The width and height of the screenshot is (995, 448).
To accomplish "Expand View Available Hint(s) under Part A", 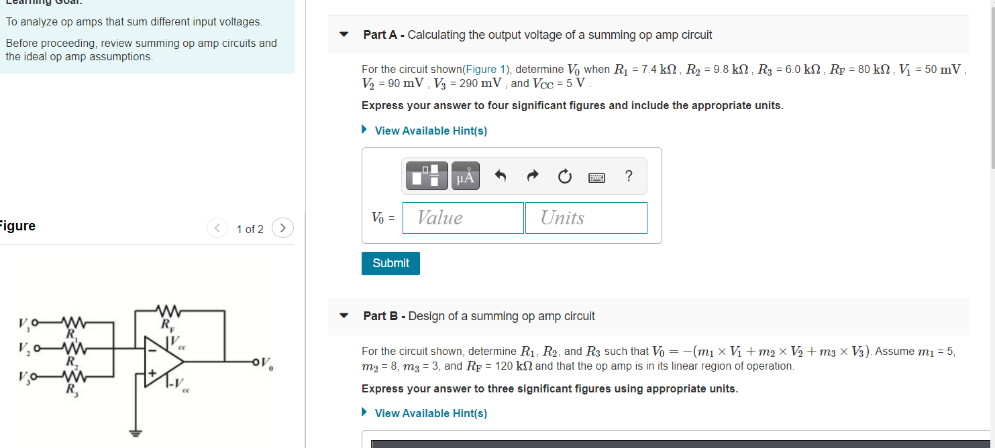I will click(430, 130).
